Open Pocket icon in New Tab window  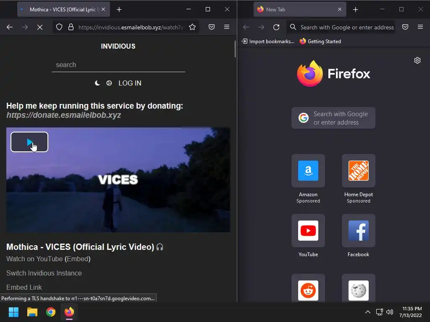point(405,27)
